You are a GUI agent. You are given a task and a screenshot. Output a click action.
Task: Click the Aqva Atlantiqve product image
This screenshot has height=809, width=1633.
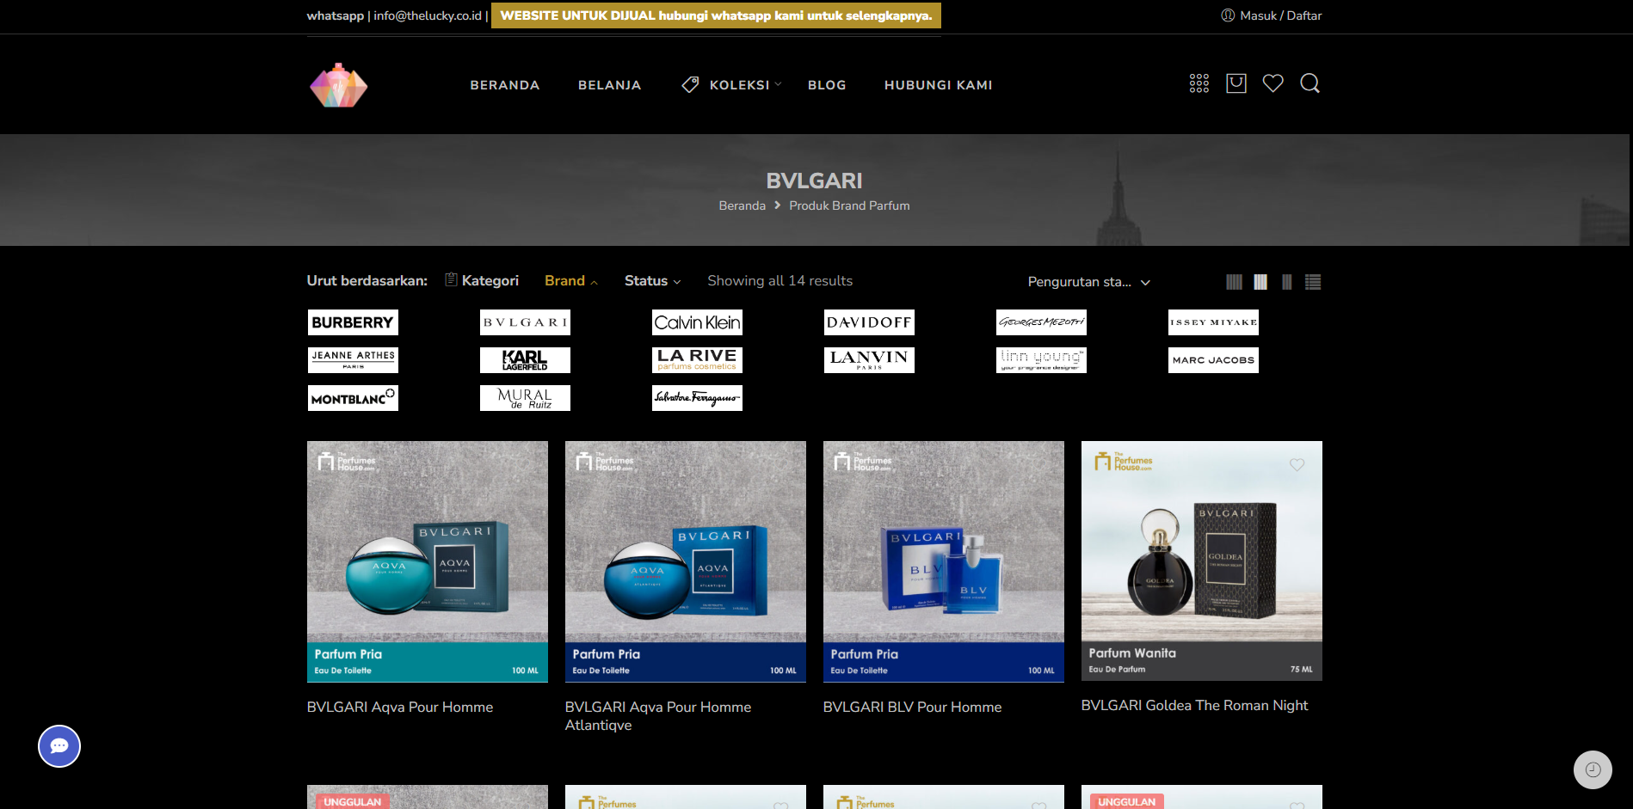click(x=686, y=561)
